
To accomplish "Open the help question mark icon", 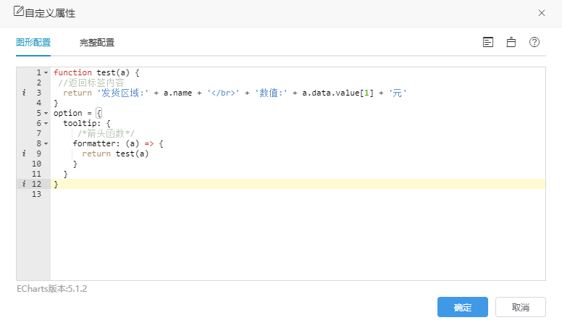I will click(534, 42).
